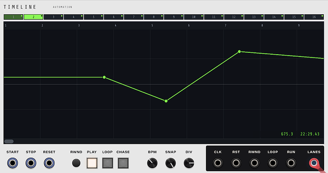Viewport: 328px width, 173px height.
Task: Click the START input jack
Action: pos(12,163)
